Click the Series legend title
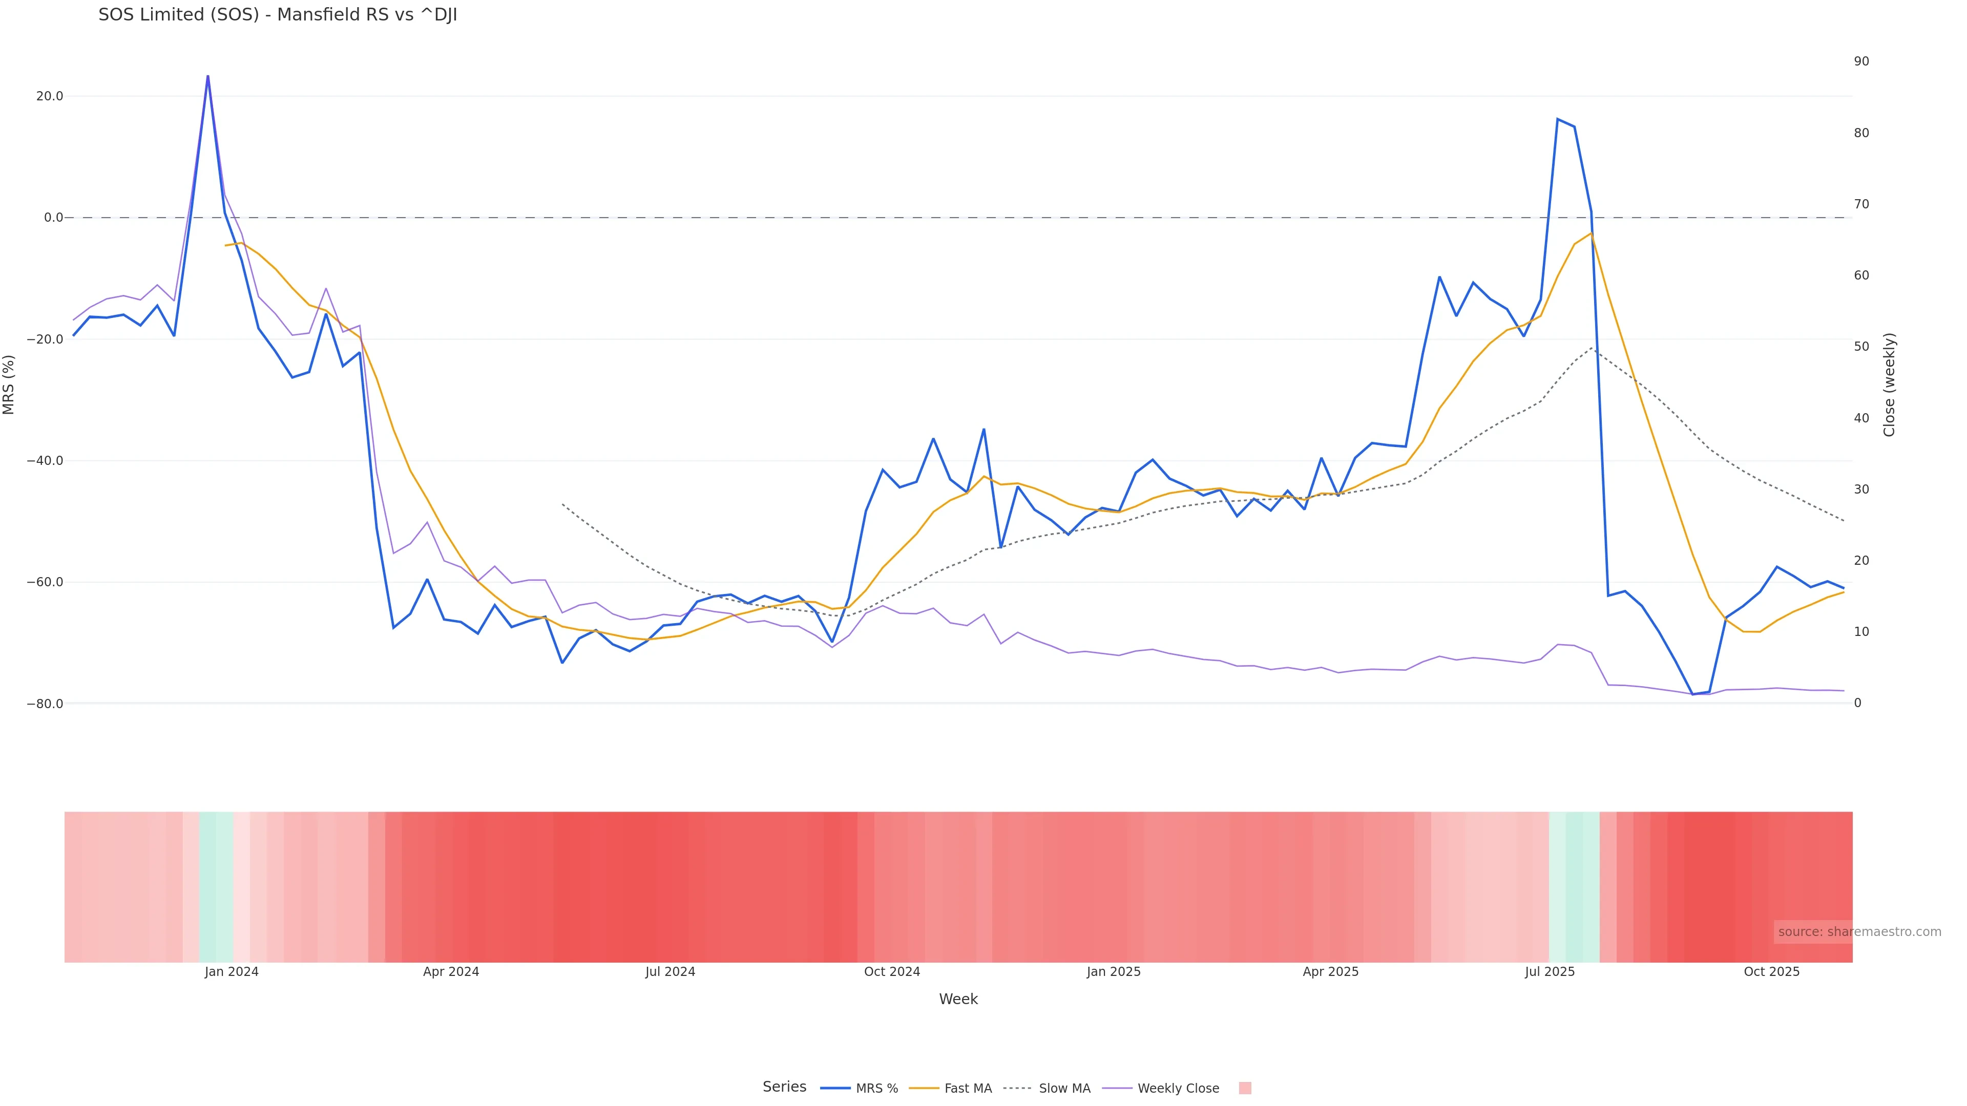This screenshot has height=1106, width=1967. click(x=784, y=1087)
